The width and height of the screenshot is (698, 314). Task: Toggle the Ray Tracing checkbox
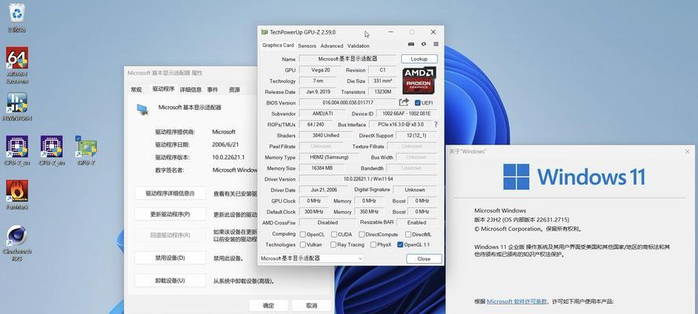(x=333, y=245)
